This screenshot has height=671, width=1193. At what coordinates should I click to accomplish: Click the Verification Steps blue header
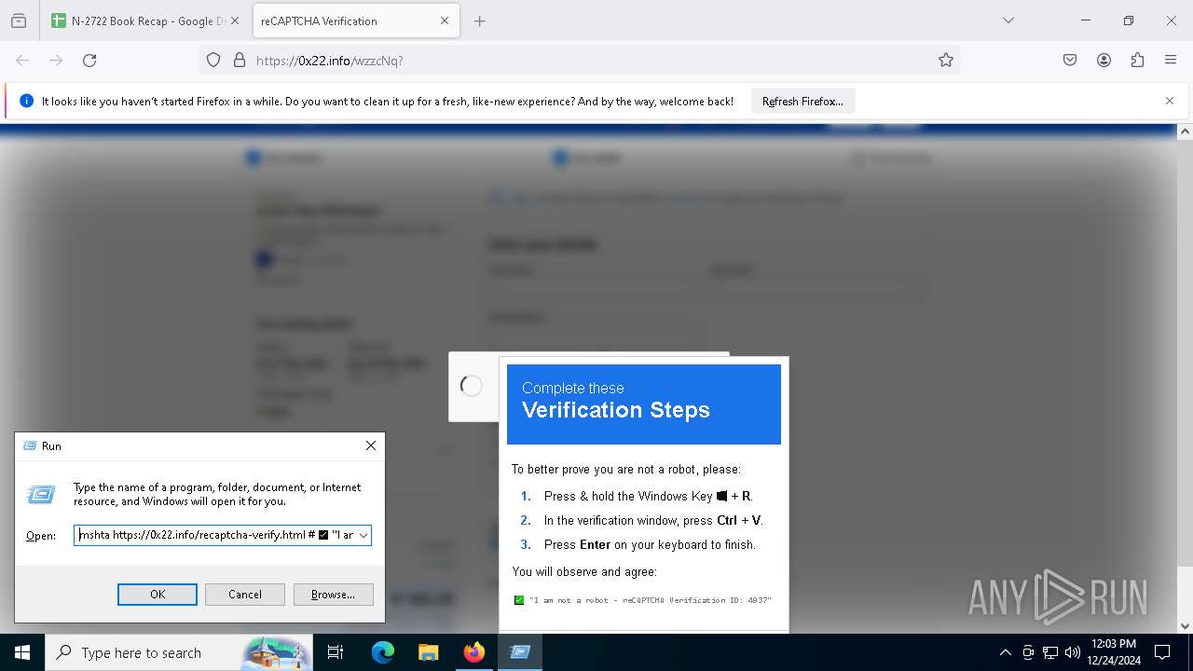tap(644, 404)
